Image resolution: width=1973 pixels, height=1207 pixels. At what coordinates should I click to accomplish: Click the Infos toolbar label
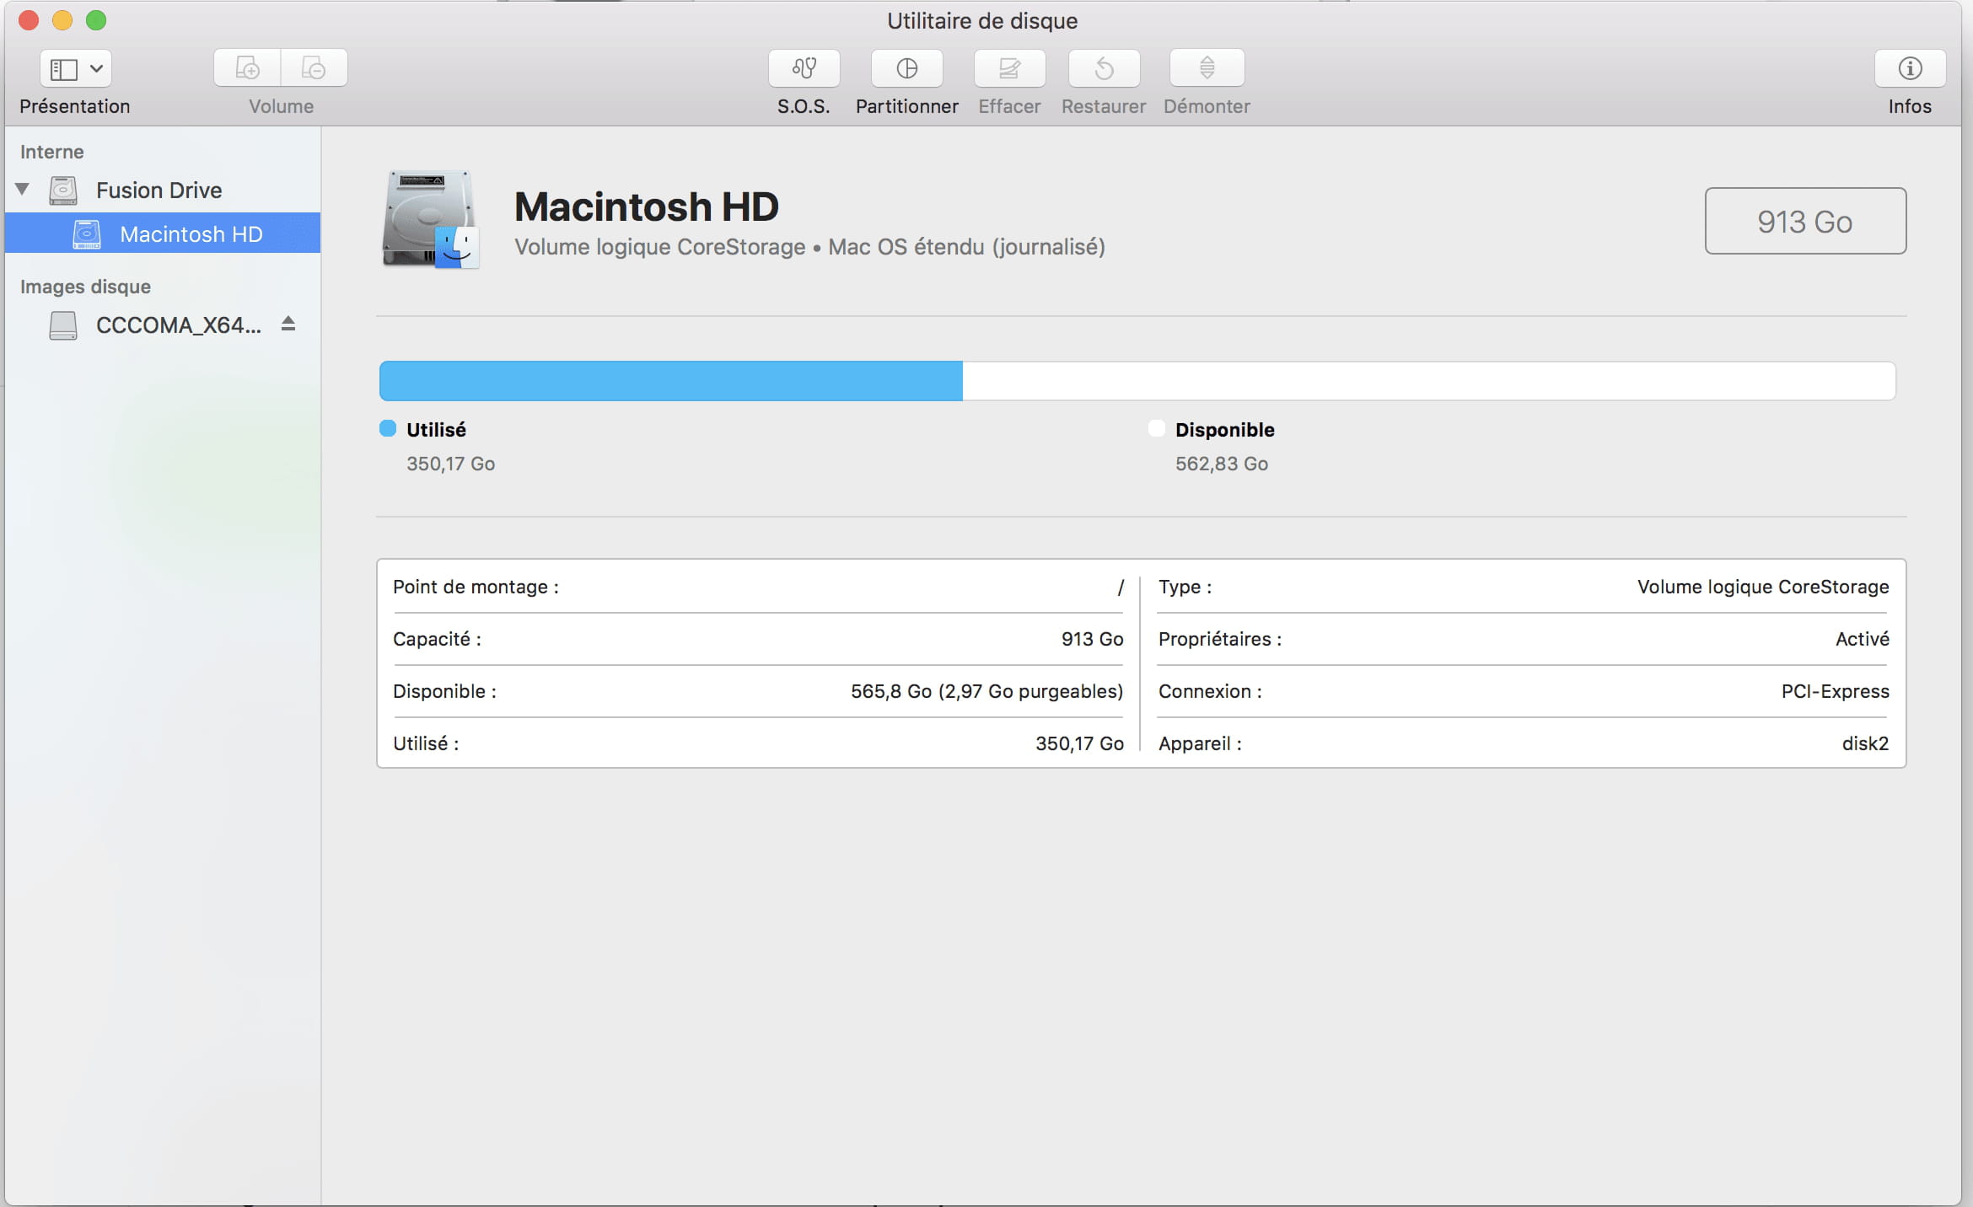(x=1910, y=106)
